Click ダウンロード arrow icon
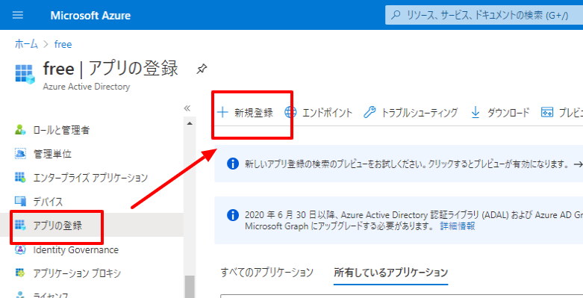583x298 pixels. pos(476,112)
